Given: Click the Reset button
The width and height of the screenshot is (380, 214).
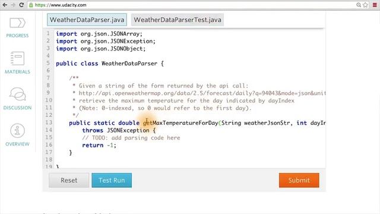Looking at the screenshot, I should click(69, 180).
